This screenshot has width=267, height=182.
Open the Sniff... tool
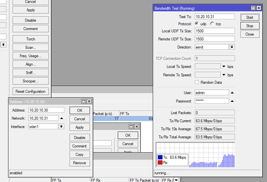[x=31, y=73]
